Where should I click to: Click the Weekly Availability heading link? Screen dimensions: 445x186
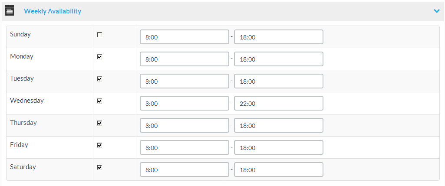pos(53,11)
